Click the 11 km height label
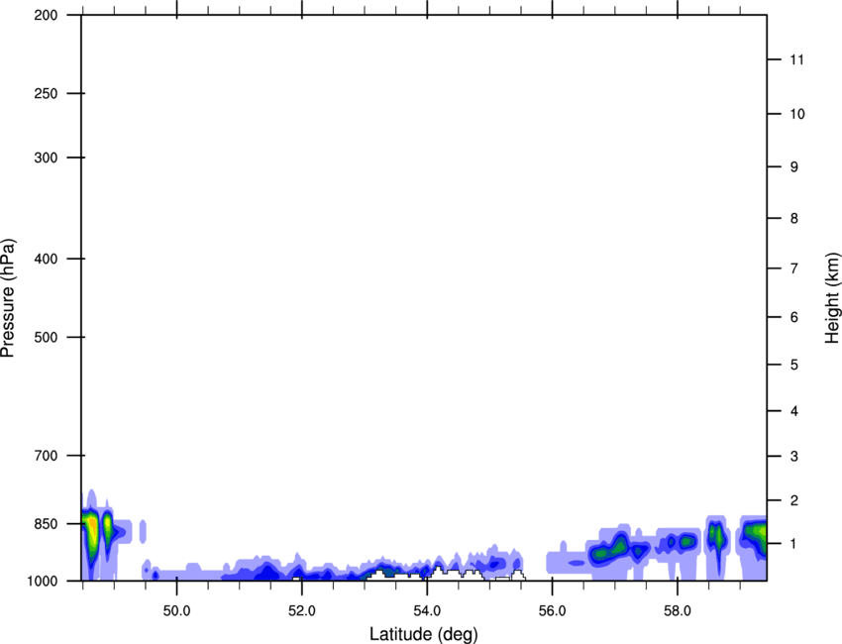Screen dimensions: 842x644 click(x=797, y=59)
